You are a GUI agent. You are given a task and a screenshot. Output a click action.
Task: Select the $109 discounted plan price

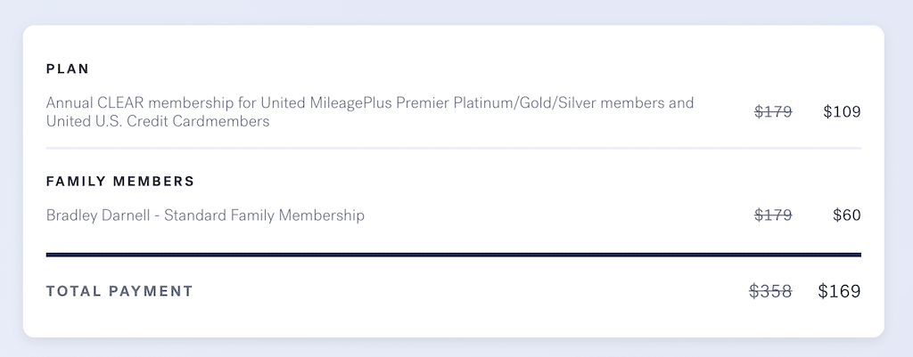click(x=842, y=111)
